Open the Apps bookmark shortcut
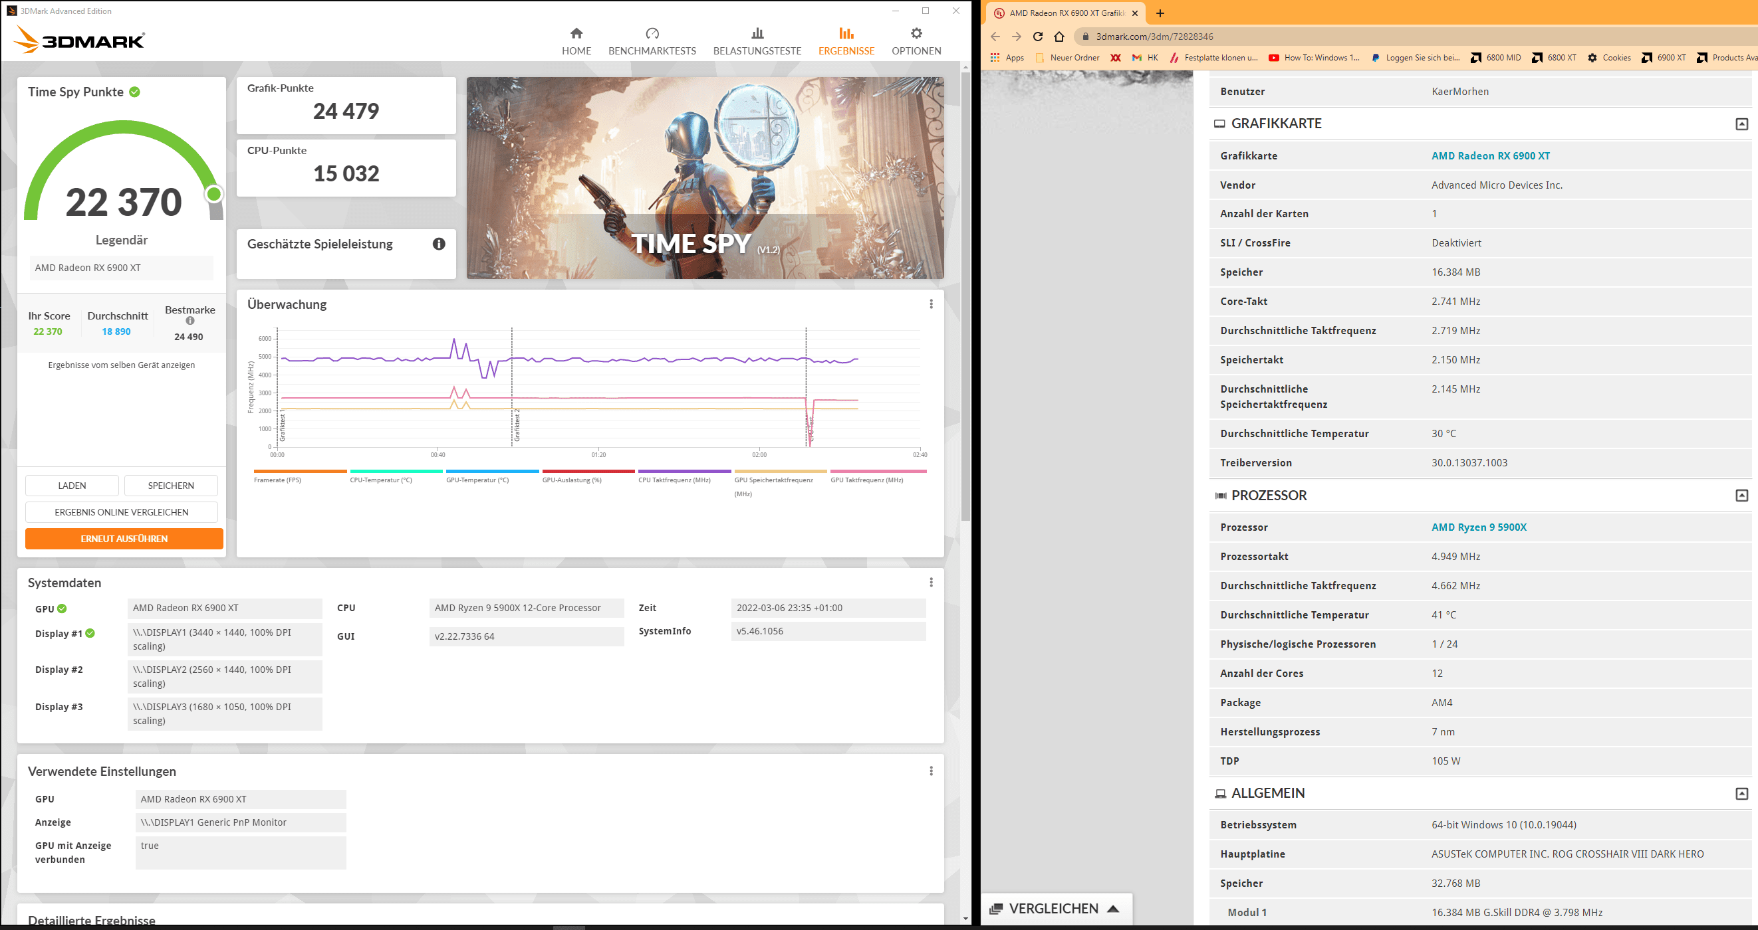 click(x=1007, y=58)
